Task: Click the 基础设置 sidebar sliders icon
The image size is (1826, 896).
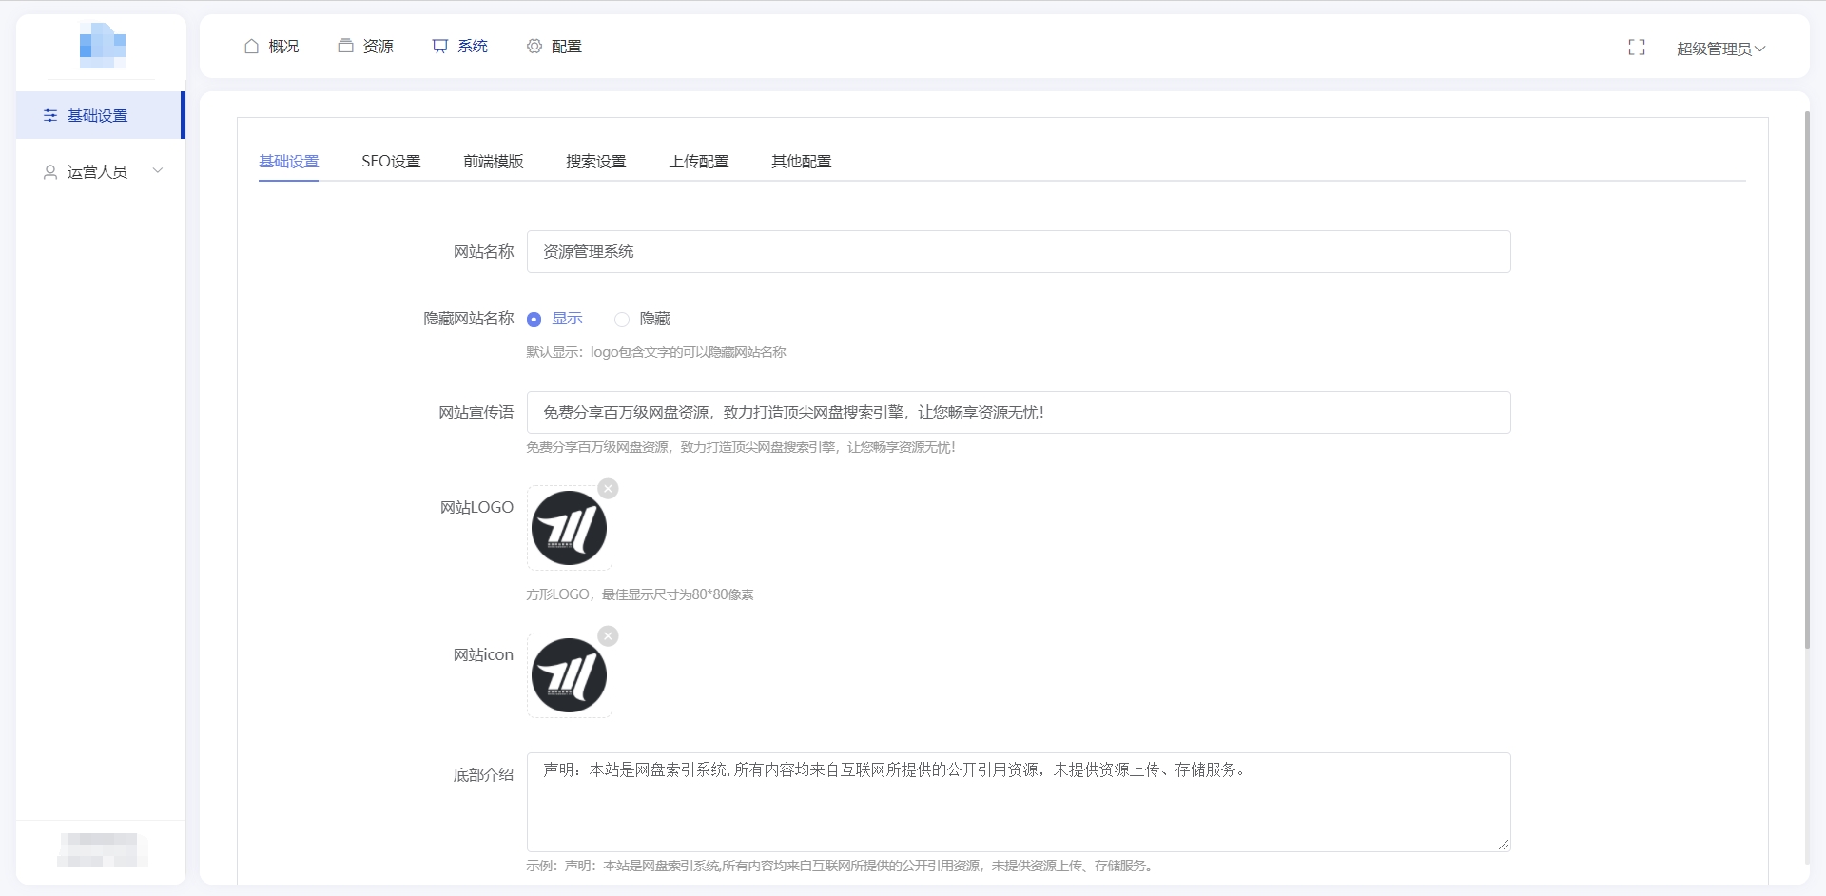Action: click(50, 115)
